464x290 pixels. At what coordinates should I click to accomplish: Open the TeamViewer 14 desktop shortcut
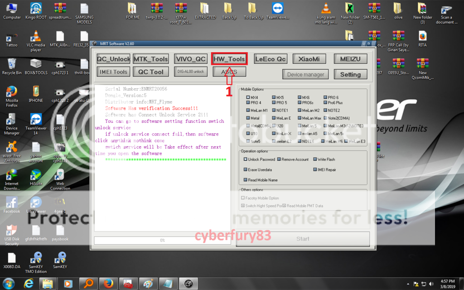click(x=36, y=120)
